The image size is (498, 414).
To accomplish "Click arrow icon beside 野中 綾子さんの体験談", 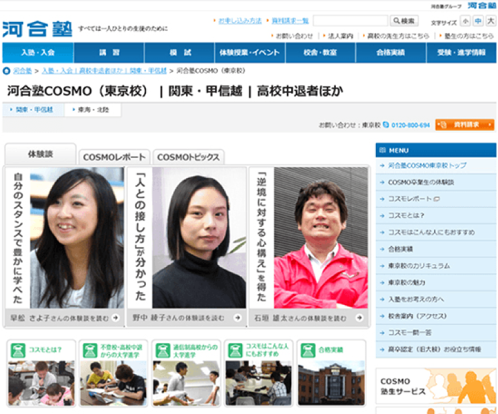I will point(238,318).
